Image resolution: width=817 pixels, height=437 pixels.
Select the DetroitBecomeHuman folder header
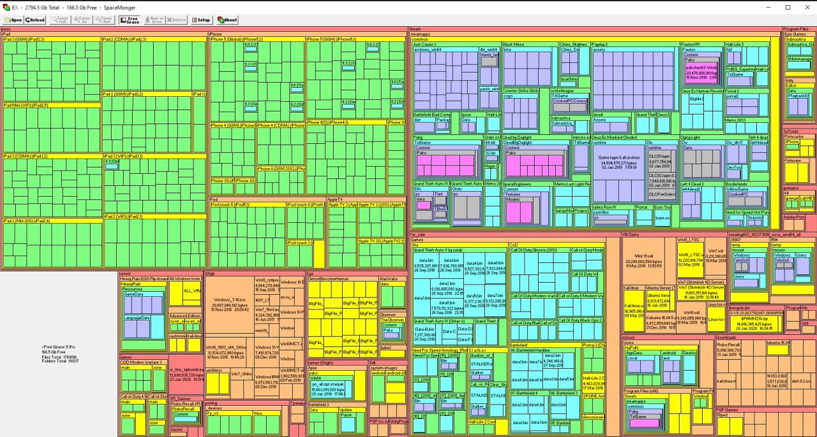click(341, 278)
